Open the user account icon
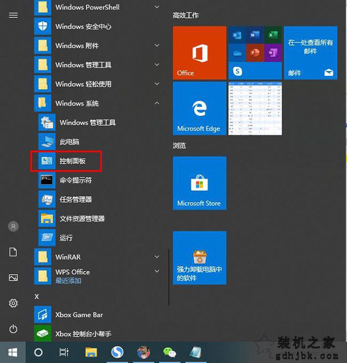Viewport: 347px width, 363px height. pos(13,226)
